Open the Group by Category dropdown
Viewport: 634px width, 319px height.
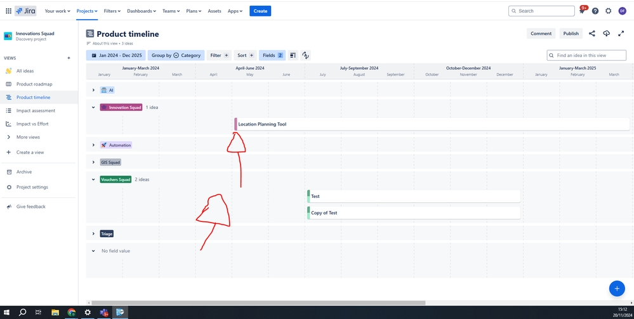(x=176, y=55)
